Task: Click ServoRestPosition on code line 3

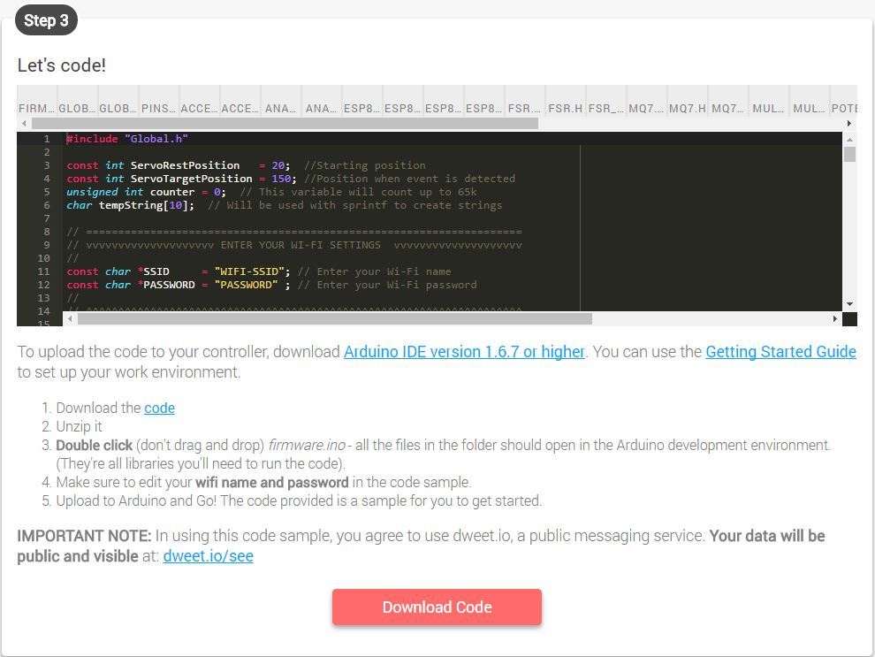Action: click(x=186, y=165)
